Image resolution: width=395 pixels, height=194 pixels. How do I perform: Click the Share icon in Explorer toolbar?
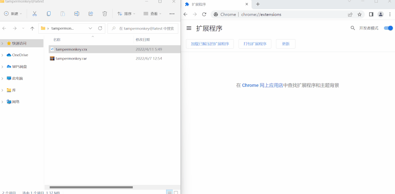[91, 14]
